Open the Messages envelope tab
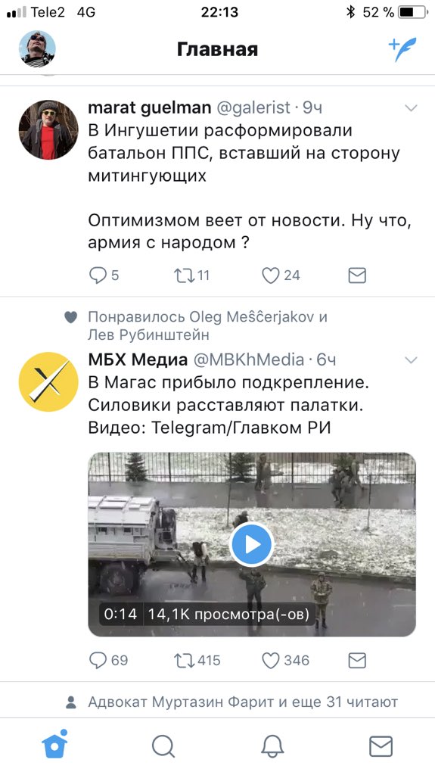The height and width of the screenshot is (775, 435). click(381, 745)
